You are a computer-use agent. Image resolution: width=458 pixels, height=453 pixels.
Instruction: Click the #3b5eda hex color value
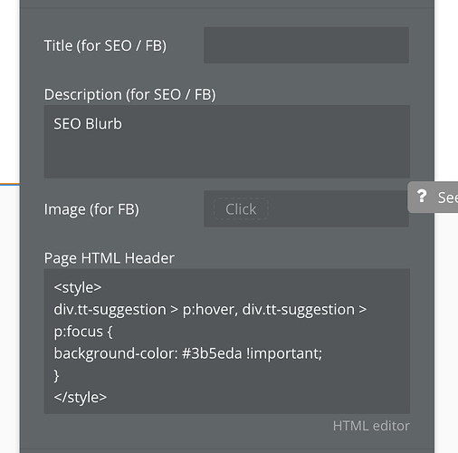pos(212,353)
